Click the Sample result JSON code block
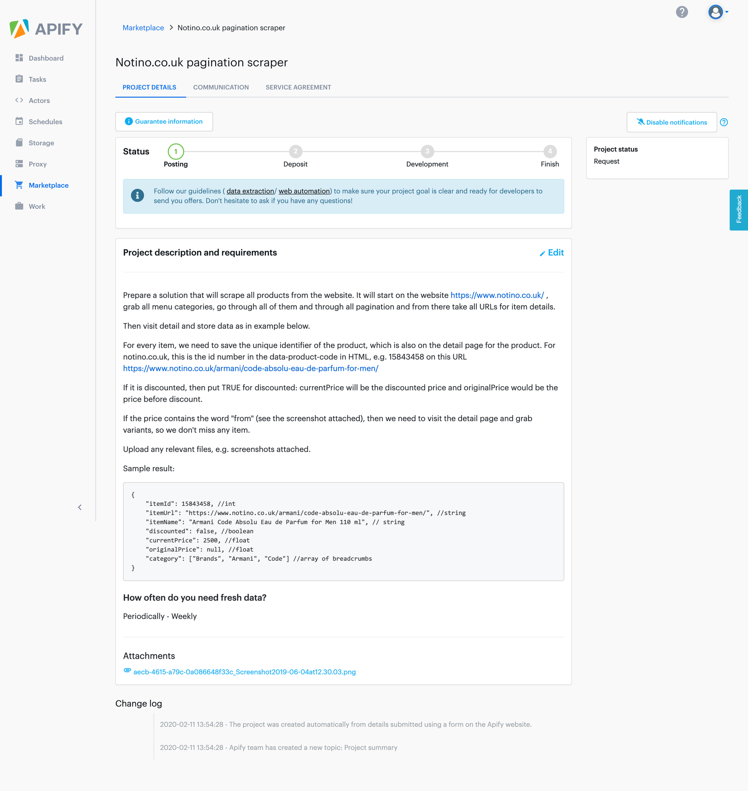Image resolution: width=748 pixels, height=791 pixels. pos(343,531)
